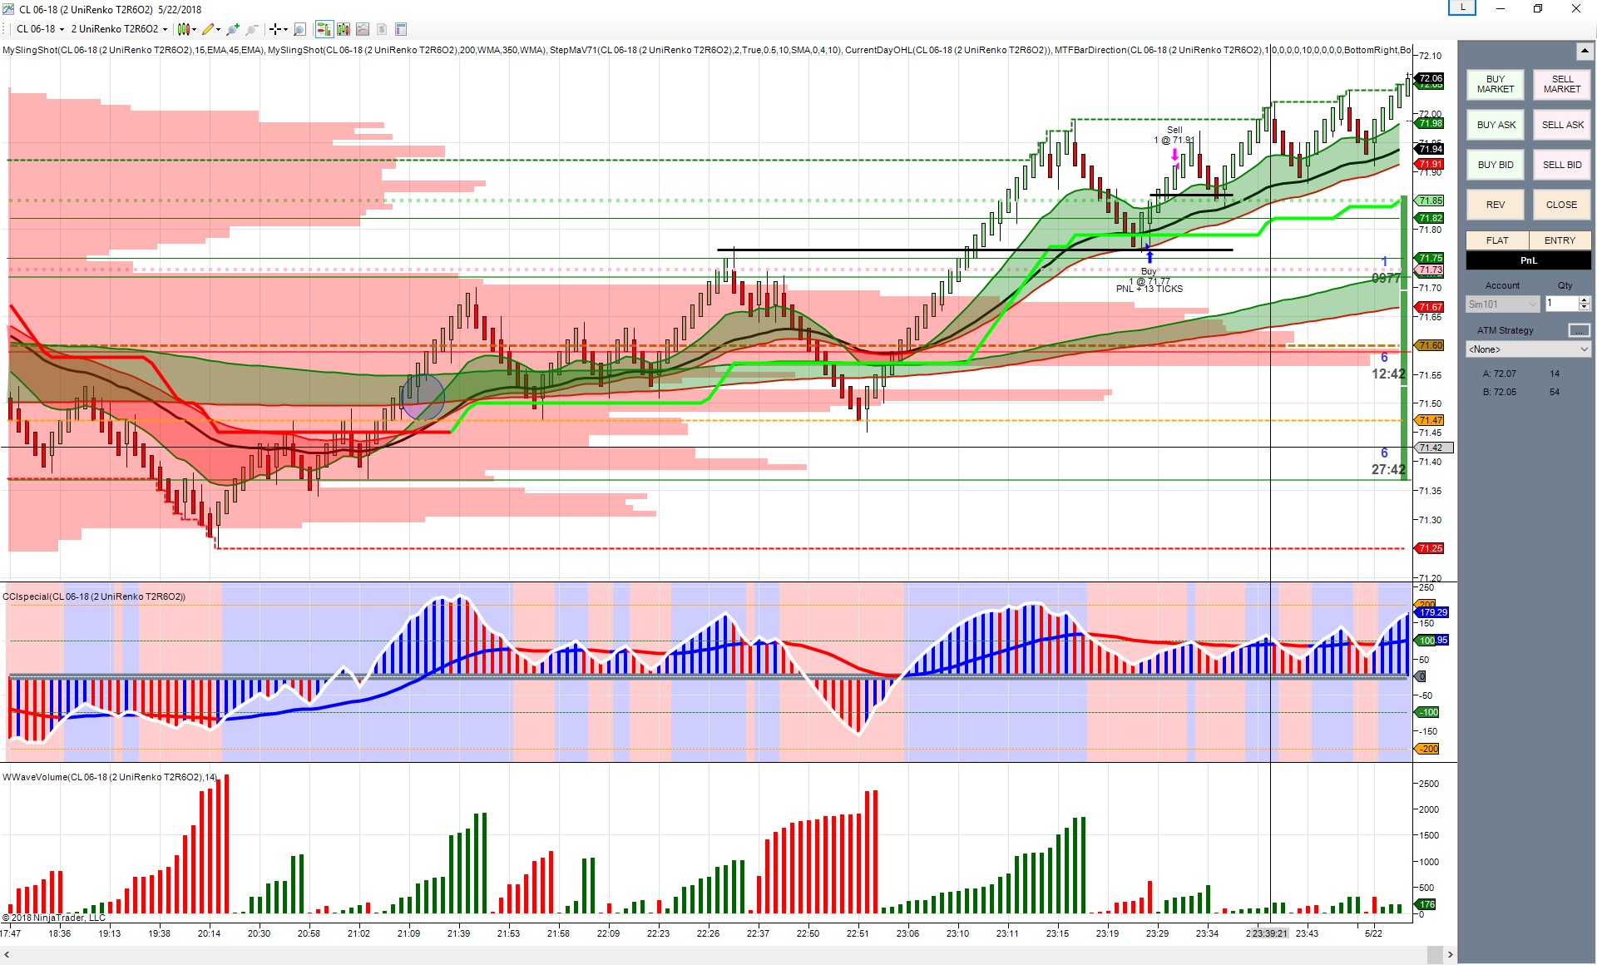Select the drawing tools pencil icon
This screenshot has height=965, width=1597.
[208, 29]
